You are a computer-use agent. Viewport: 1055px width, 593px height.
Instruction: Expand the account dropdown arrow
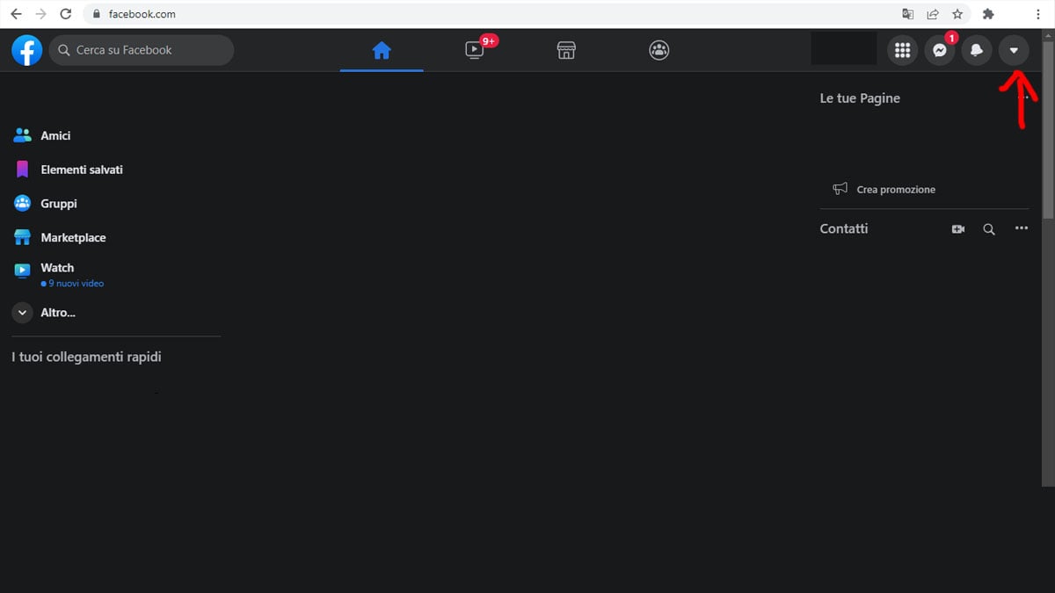tap(1014, 50)
